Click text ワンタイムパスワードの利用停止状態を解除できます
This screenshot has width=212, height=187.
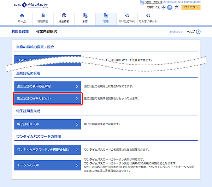click(117, 150)
